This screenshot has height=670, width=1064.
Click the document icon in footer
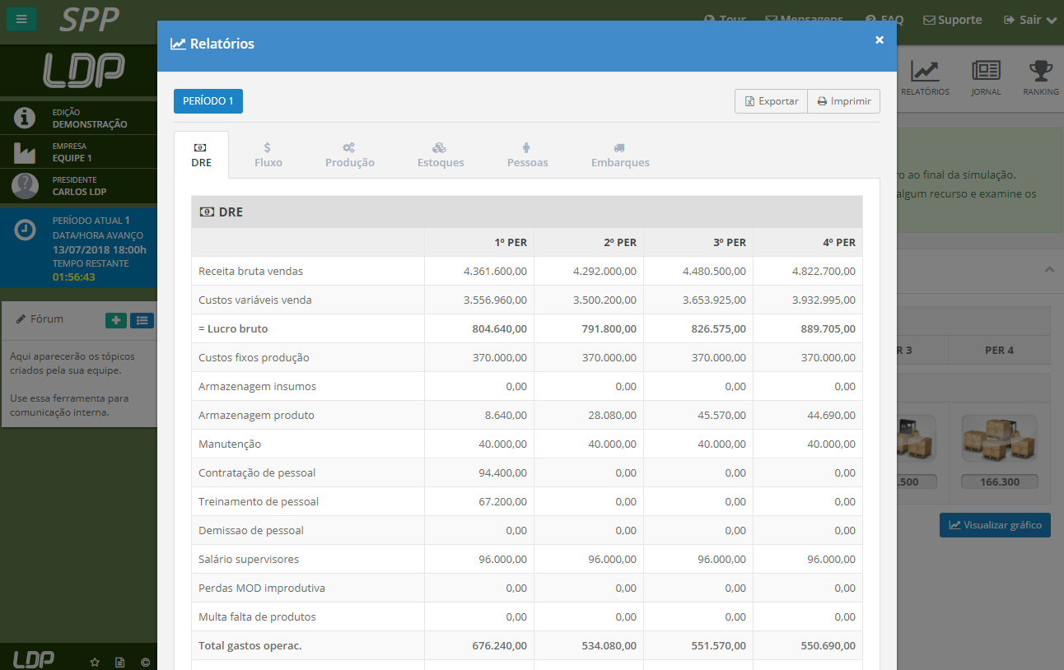click(119, 662)
